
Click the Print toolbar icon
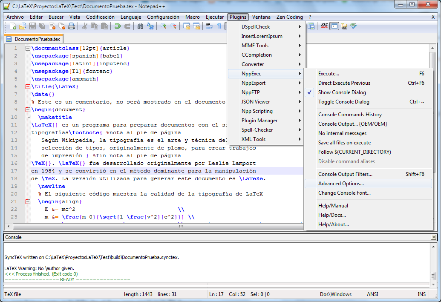[x=72, y=26]
